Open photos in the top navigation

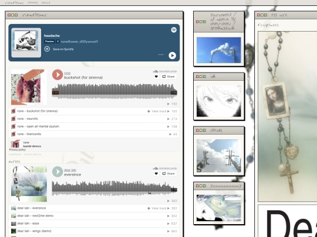[x=33, y=2]
